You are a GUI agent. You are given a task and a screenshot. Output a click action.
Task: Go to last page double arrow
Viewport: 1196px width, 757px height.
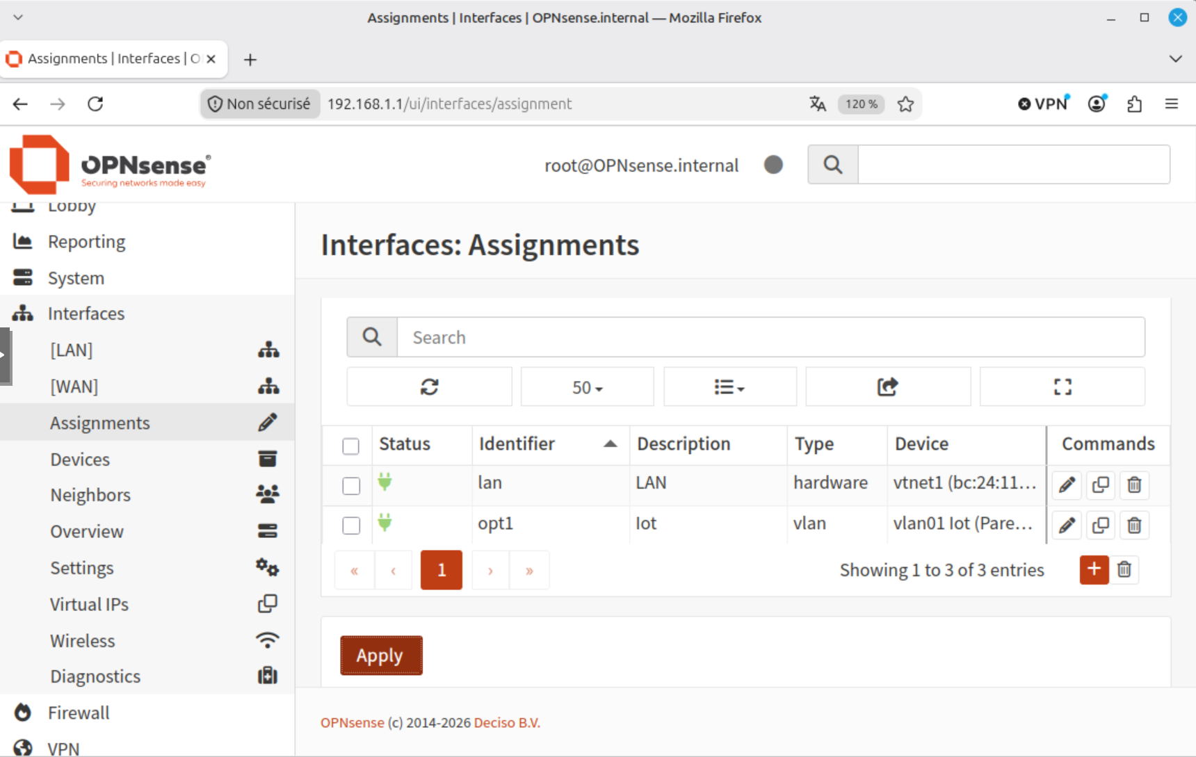tap(529, 570)
